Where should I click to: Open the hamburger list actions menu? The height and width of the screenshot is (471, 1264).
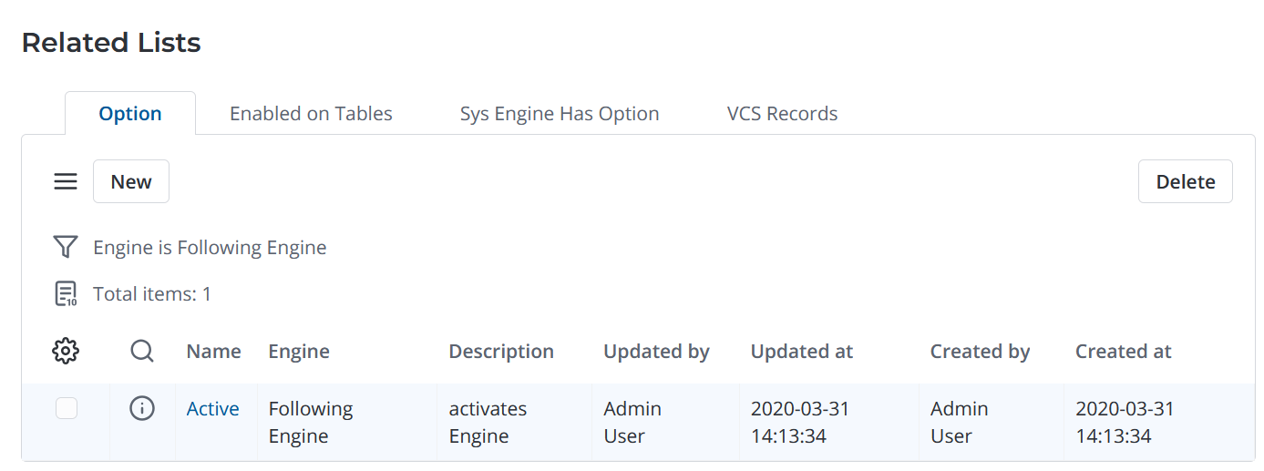[66, 182]
